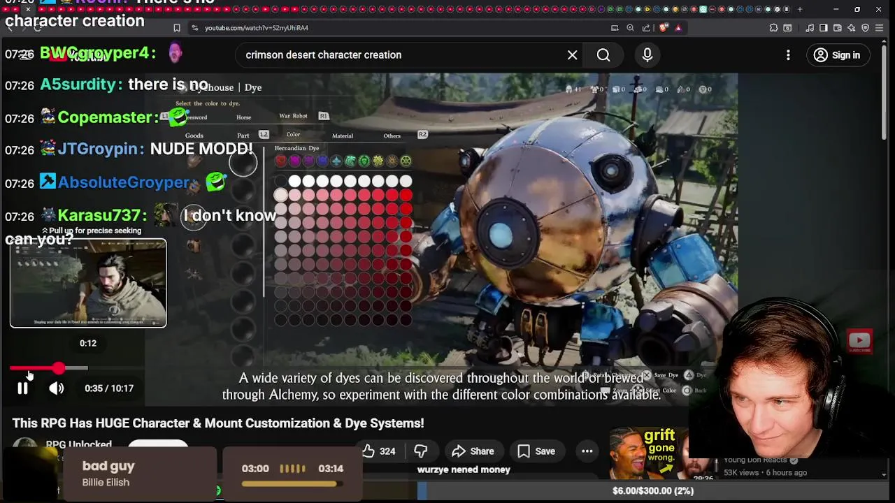Viewport: 895px width, 503px height.
Task: Click the 'Material' tab in the game video
Action: point(343,136)
